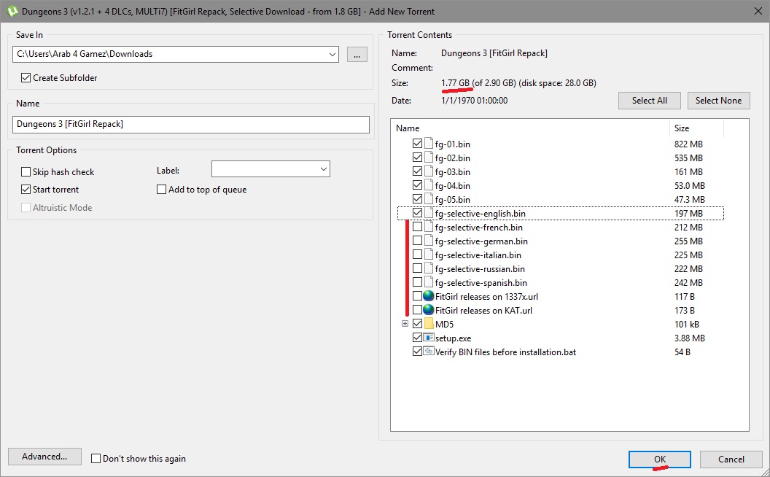This screenshot has height=477, width=770.
Task: Click the torrent Name input field
Action: 191,125
